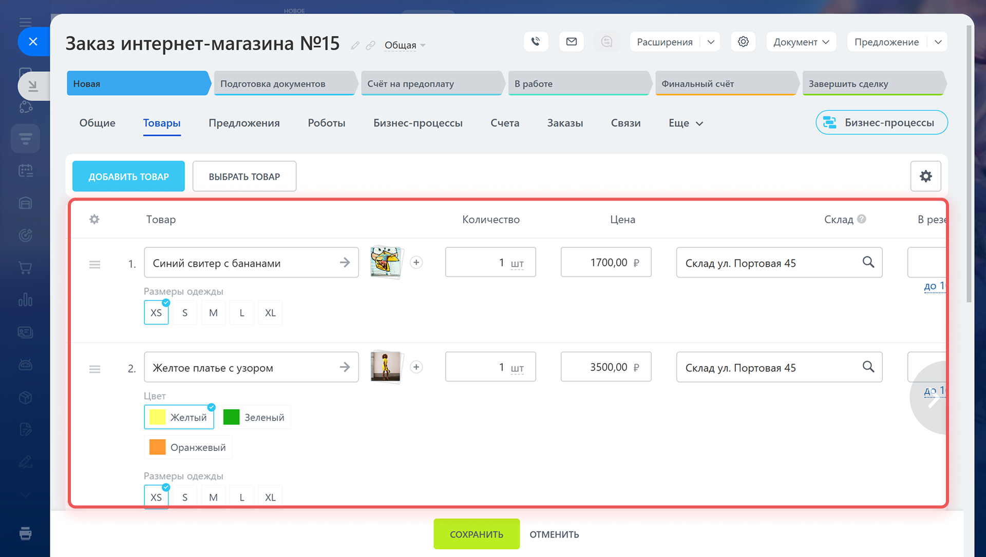This screenshot has width=986, height=557.
Task: Click the price field showing 1700,00
Action: [605, 263]
